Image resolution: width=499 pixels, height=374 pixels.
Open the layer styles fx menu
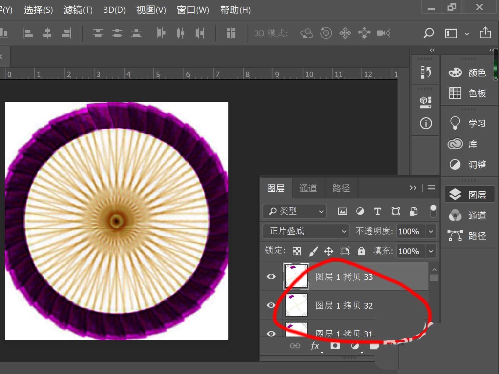pos(315,346)
